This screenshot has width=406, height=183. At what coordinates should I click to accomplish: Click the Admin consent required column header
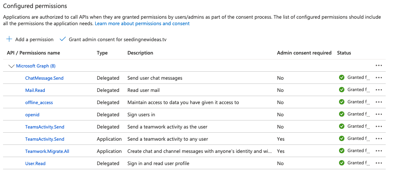point(304,53)
